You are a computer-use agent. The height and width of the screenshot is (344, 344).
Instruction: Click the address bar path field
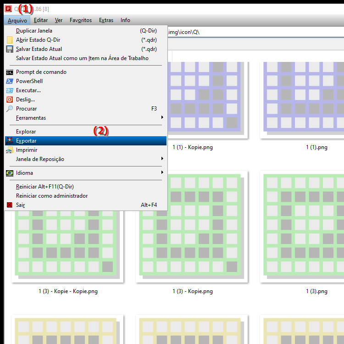(256, 32)
